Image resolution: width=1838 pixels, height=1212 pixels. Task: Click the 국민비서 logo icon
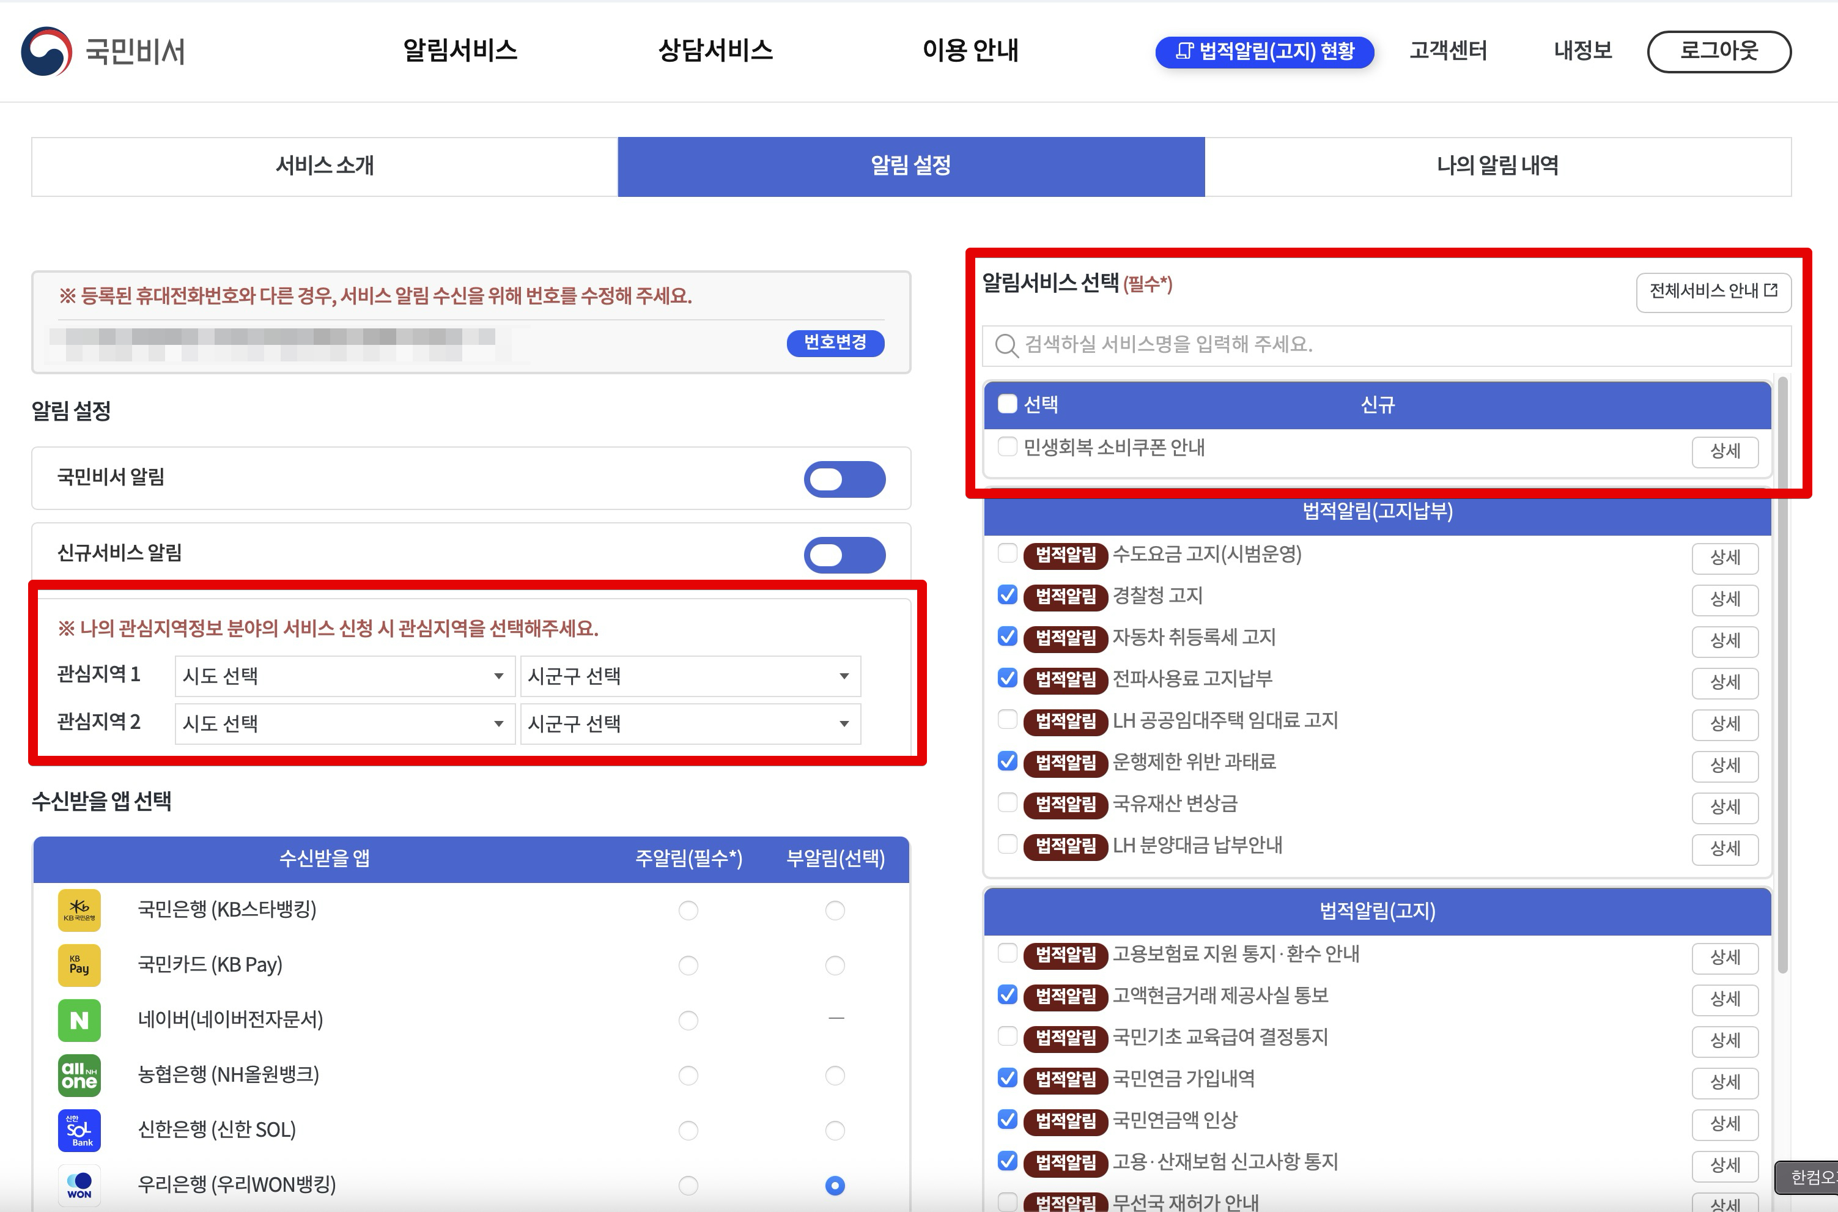[46, 51]
